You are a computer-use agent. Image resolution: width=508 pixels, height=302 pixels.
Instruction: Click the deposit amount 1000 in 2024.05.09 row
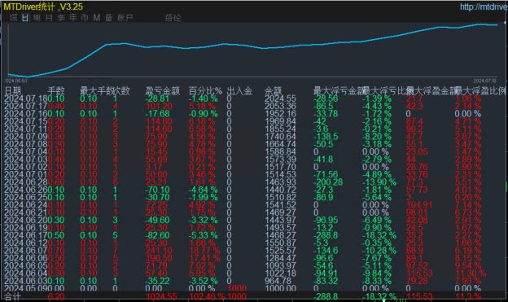pyautogui.click(x=237, y=288)
